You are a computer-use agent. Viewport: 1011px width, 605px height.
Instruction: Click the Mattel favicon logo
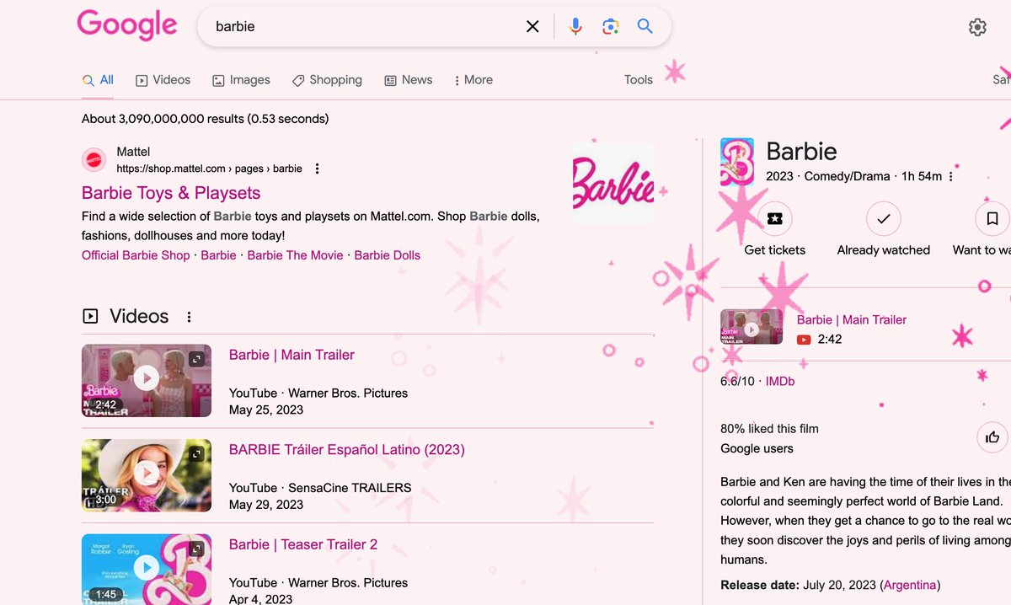click(94, 159)
